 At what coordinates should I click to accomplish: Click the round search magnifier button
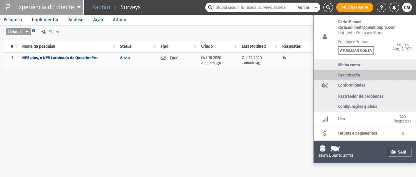[x=328, y=7]
